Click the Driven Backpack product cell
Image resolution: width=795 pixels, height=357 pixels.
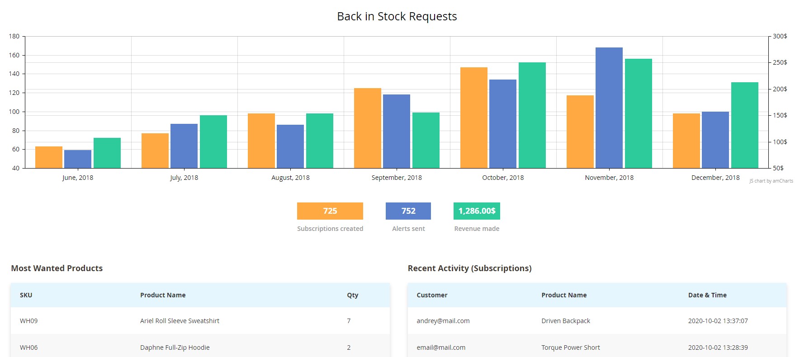coord(566,321)
